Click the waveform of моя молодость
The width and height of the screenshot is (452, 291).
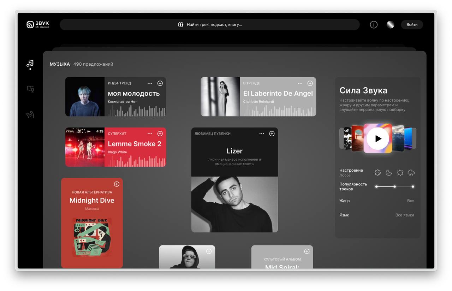137,111
